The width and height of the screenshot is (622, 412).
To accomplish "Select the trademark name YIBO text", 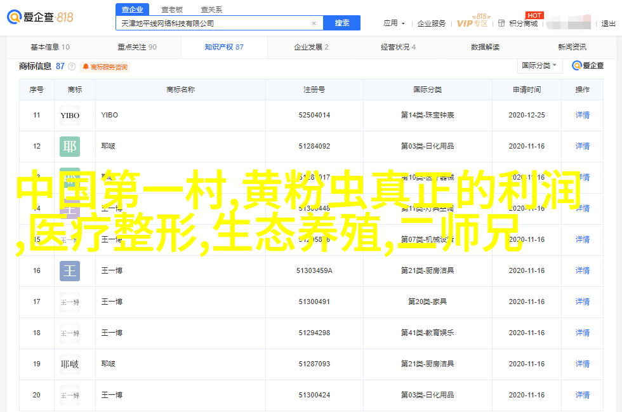I will click(x=109, y=115).
